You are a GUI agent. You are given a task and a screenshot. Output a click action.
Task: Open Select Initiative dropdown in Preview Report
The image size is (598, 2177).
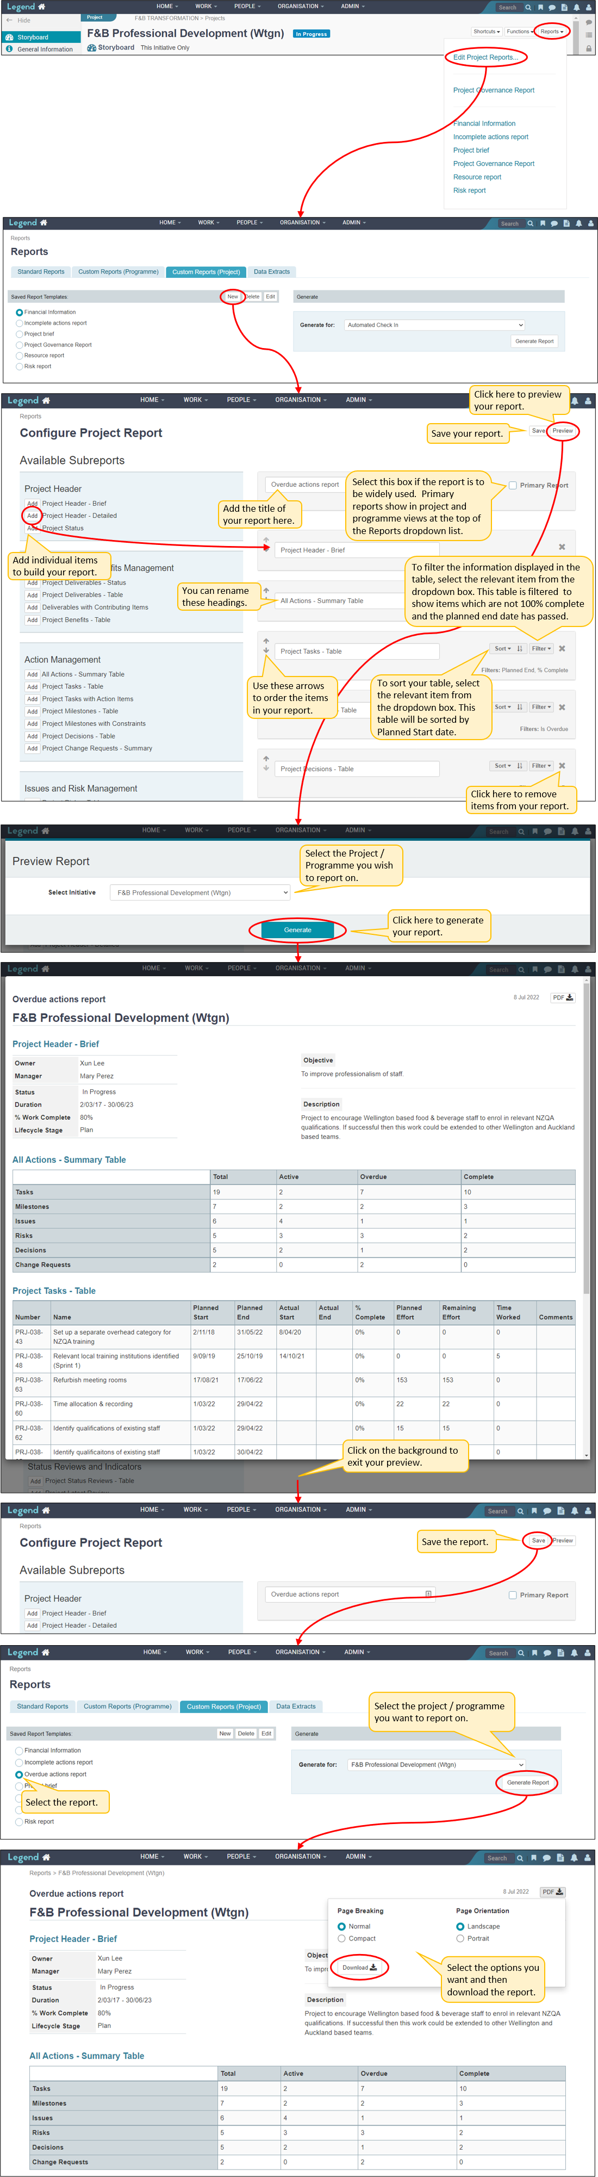(x=201, y=892)
